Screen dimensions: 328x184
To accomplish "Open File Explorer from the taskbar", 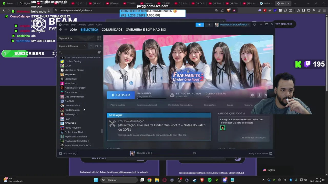I will pos(157,180).
